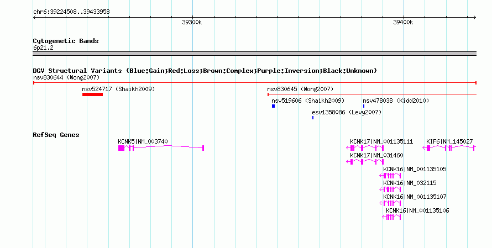Click the KCNK16|NM_001135107 gene label
Image resolution: width=492 pixels, height=248 pixels.
click(x=415, y=197)
